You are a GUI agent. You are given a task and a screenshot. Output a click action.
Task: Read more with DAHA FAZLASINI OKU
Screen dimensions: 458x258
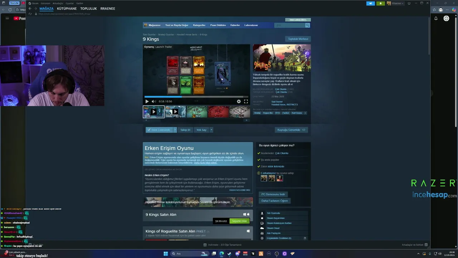coord(240,190)
